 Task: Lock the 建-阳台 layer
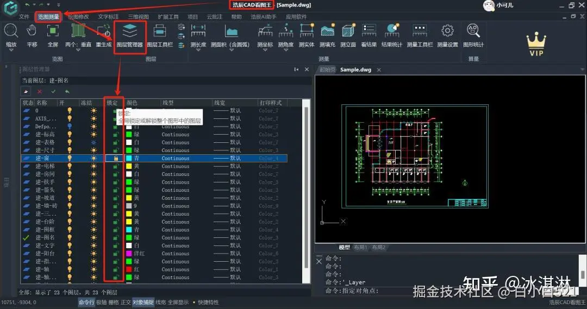116,253
